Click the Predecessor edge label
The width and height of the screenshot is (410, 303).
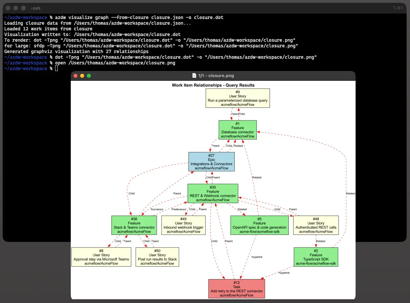[179, 210]
